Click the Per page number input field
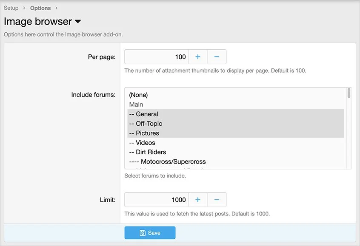Image resolution: width=360 pixels, height=246 pixels. [x=156, y=57]
